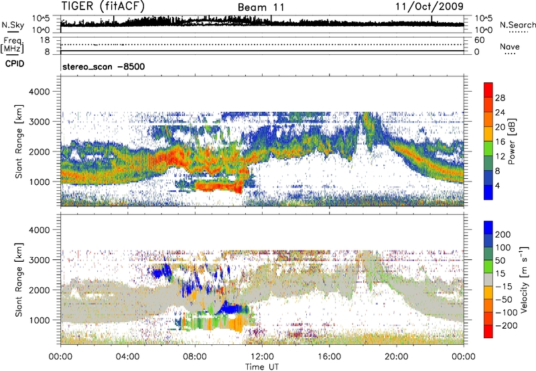536x371 pixels.
Task: Click velocity panel 'Slant Range [km]' label
Action: tap(19, 279)
